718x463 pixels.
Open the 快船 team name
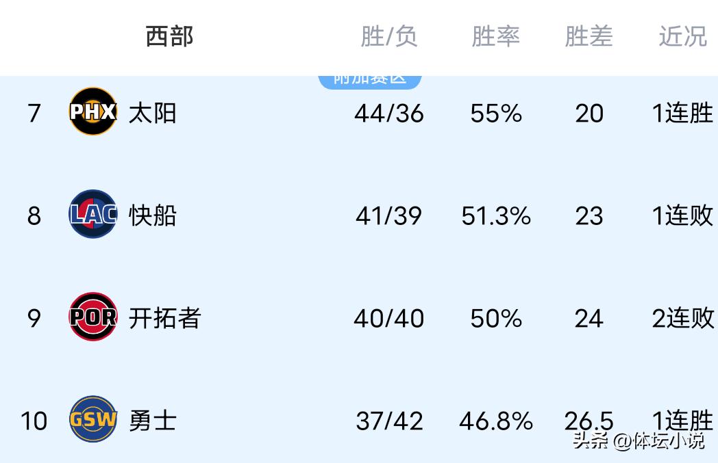(152, 215)
